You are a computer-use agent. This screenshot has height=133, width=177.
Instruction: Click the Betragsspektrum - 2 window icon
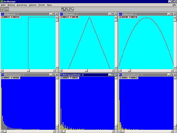click(x=61, y=75)
